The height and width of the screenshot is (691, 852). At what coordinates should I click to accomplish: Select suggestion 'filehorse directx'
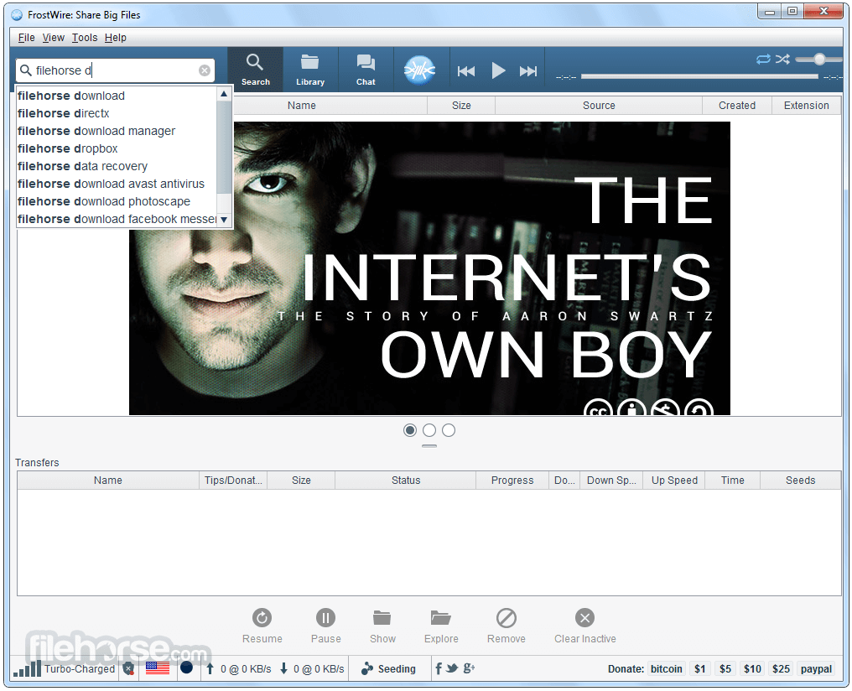(x=117, y=113)
